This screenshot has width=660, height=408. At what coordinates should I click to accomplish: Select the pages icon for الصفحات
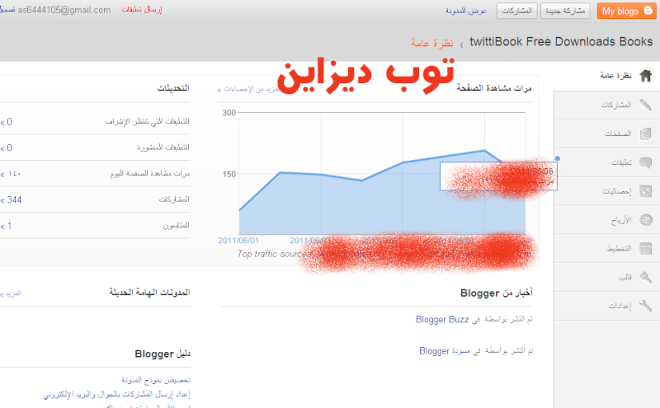pos(645,134)
